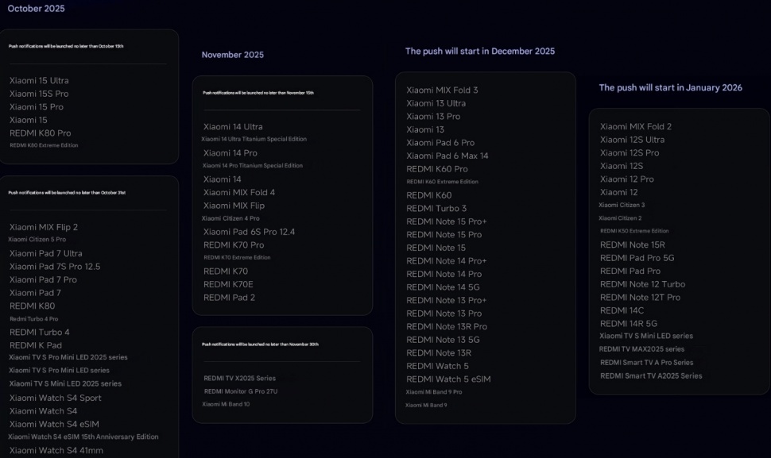The height and width of the screenshot is (458, 771).
Task: Click "Xiaomi 14 Ultra Titanium Special Edition"
Action: click(254, 140)
